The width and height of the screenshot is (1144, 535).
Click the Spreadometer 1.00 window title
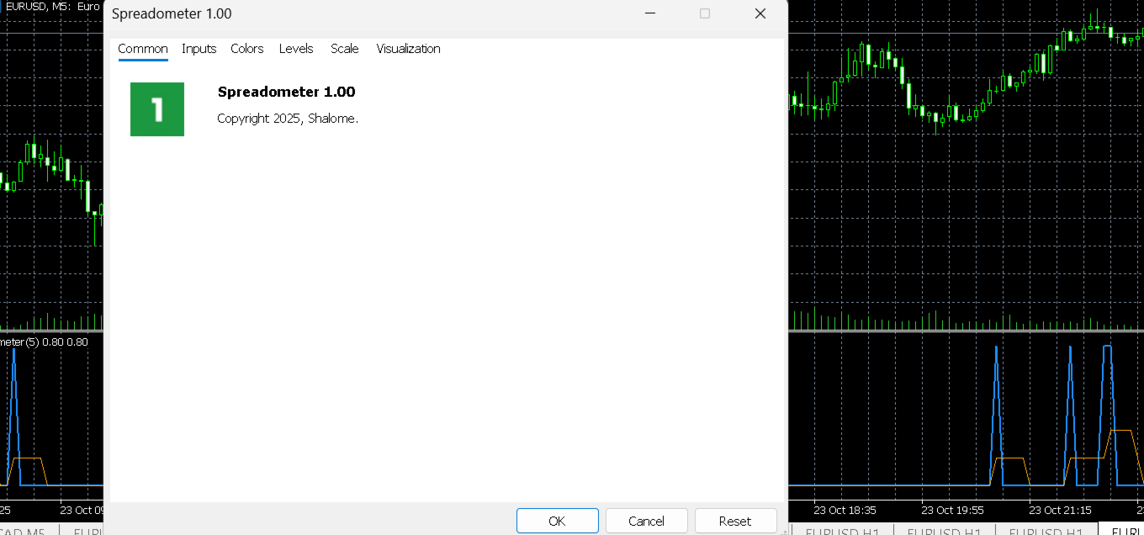click(x=172, y=13)
